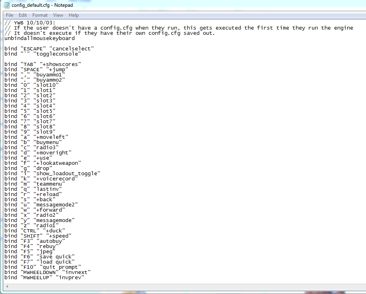Click the 'slot6' bind line
This screenshot has height=294, width=366.
pyautogui.click(x=30, y=116)
